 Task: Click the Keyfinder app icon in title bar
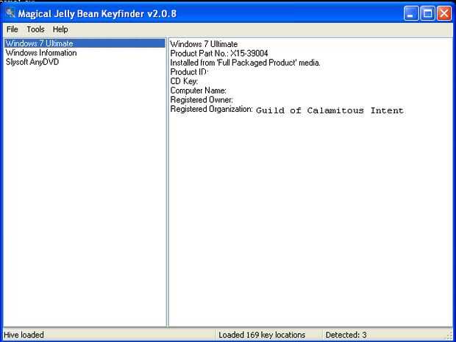tap(10, 13)
